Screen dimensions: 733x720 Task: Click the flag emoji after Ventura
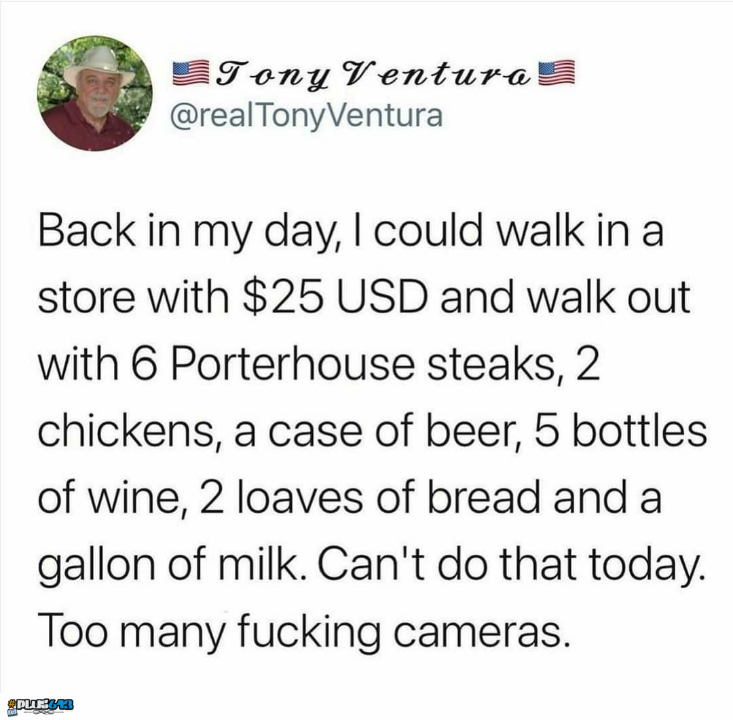pos(557,73)
